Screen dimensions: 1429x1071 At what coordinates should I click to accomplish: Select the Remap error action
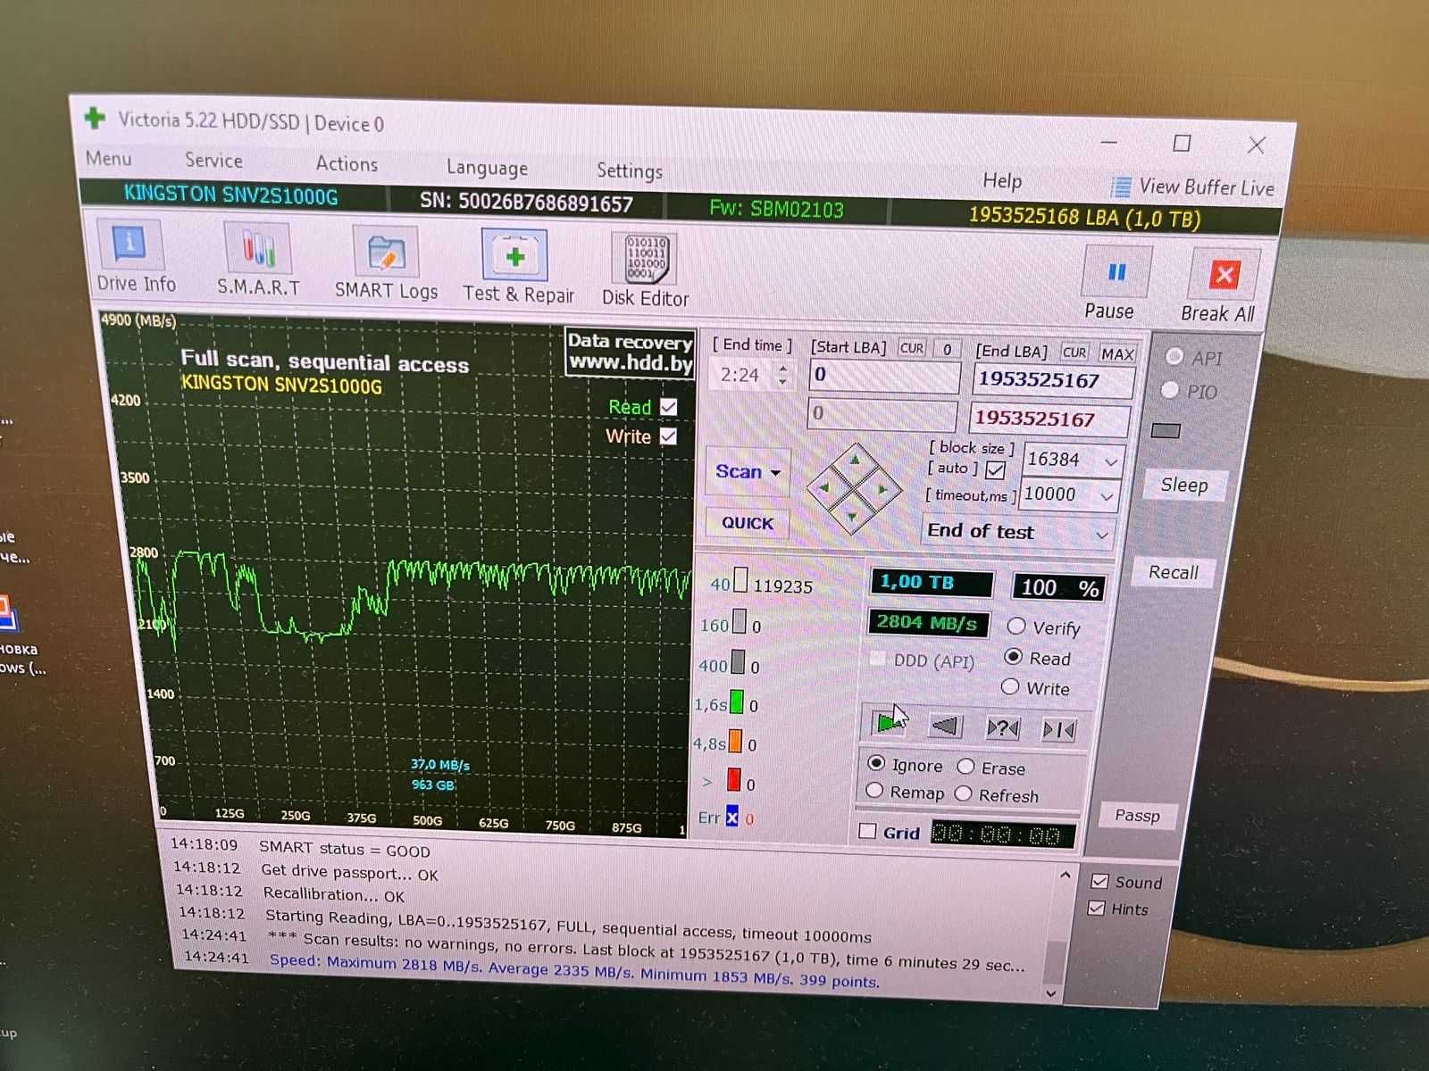click(874, 791)
